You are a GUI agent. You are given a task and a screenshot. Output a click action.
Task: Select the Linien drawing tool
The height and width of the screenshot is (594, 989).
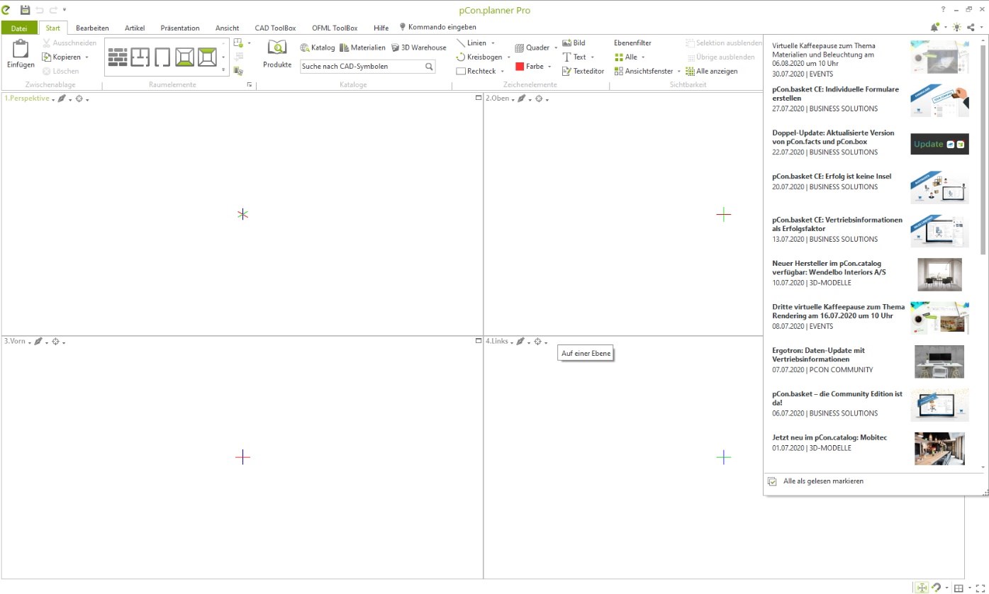(x=471, y=43)
